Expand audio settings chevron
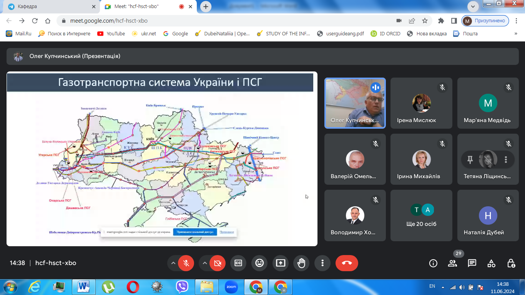This screenshot has height=295, width=525. [x=173, y=263]
